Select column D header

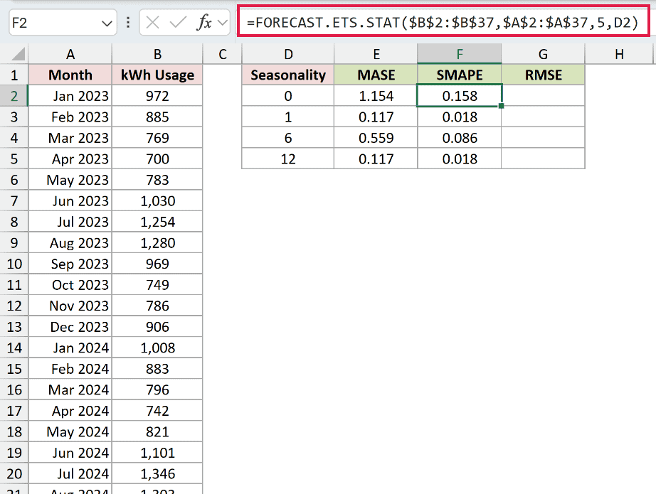[288, 54]
